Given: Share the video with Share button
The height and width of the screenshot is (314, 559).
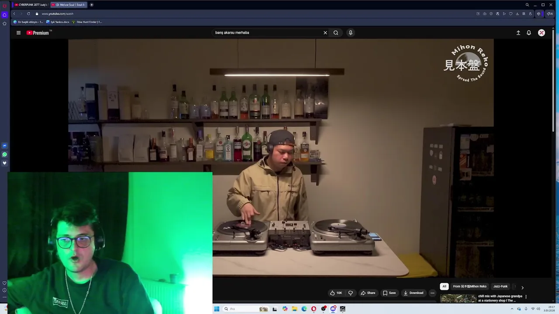Looking at the screenshot, I should 368,293.
